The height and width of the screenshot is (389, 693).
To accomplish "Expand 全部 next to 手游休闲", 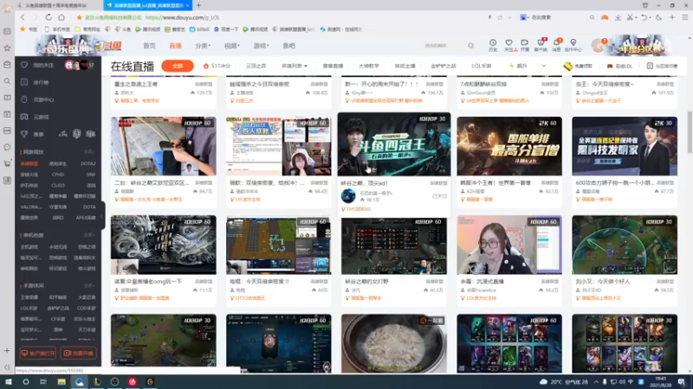I will [89, 286].
